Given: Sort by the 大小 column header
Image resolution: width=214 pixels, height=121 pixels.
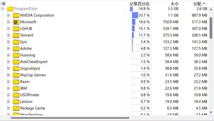Looking at the screenshot, I should pos(174,4).
